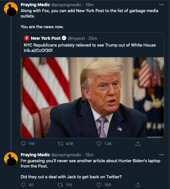Like the tweet with 1.2K likes
The image size is (170, 189).
point(99,144)
